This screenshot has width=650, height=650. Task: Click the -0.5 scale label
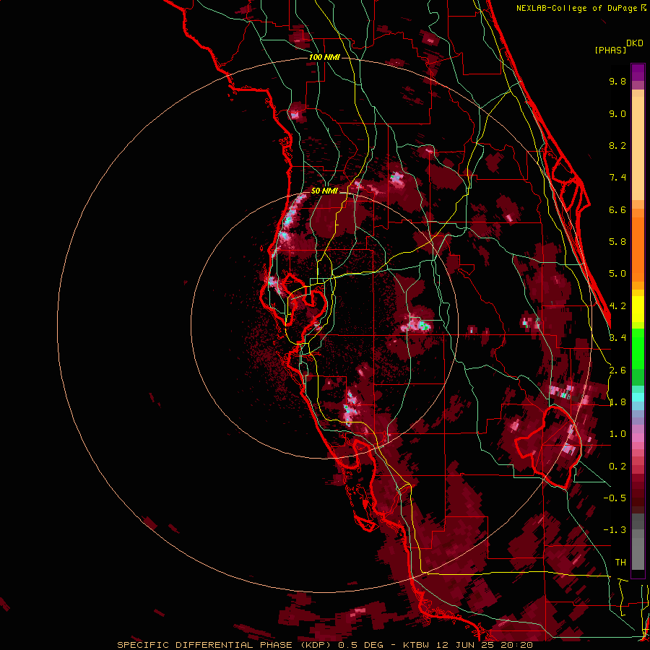click(615, 498)
